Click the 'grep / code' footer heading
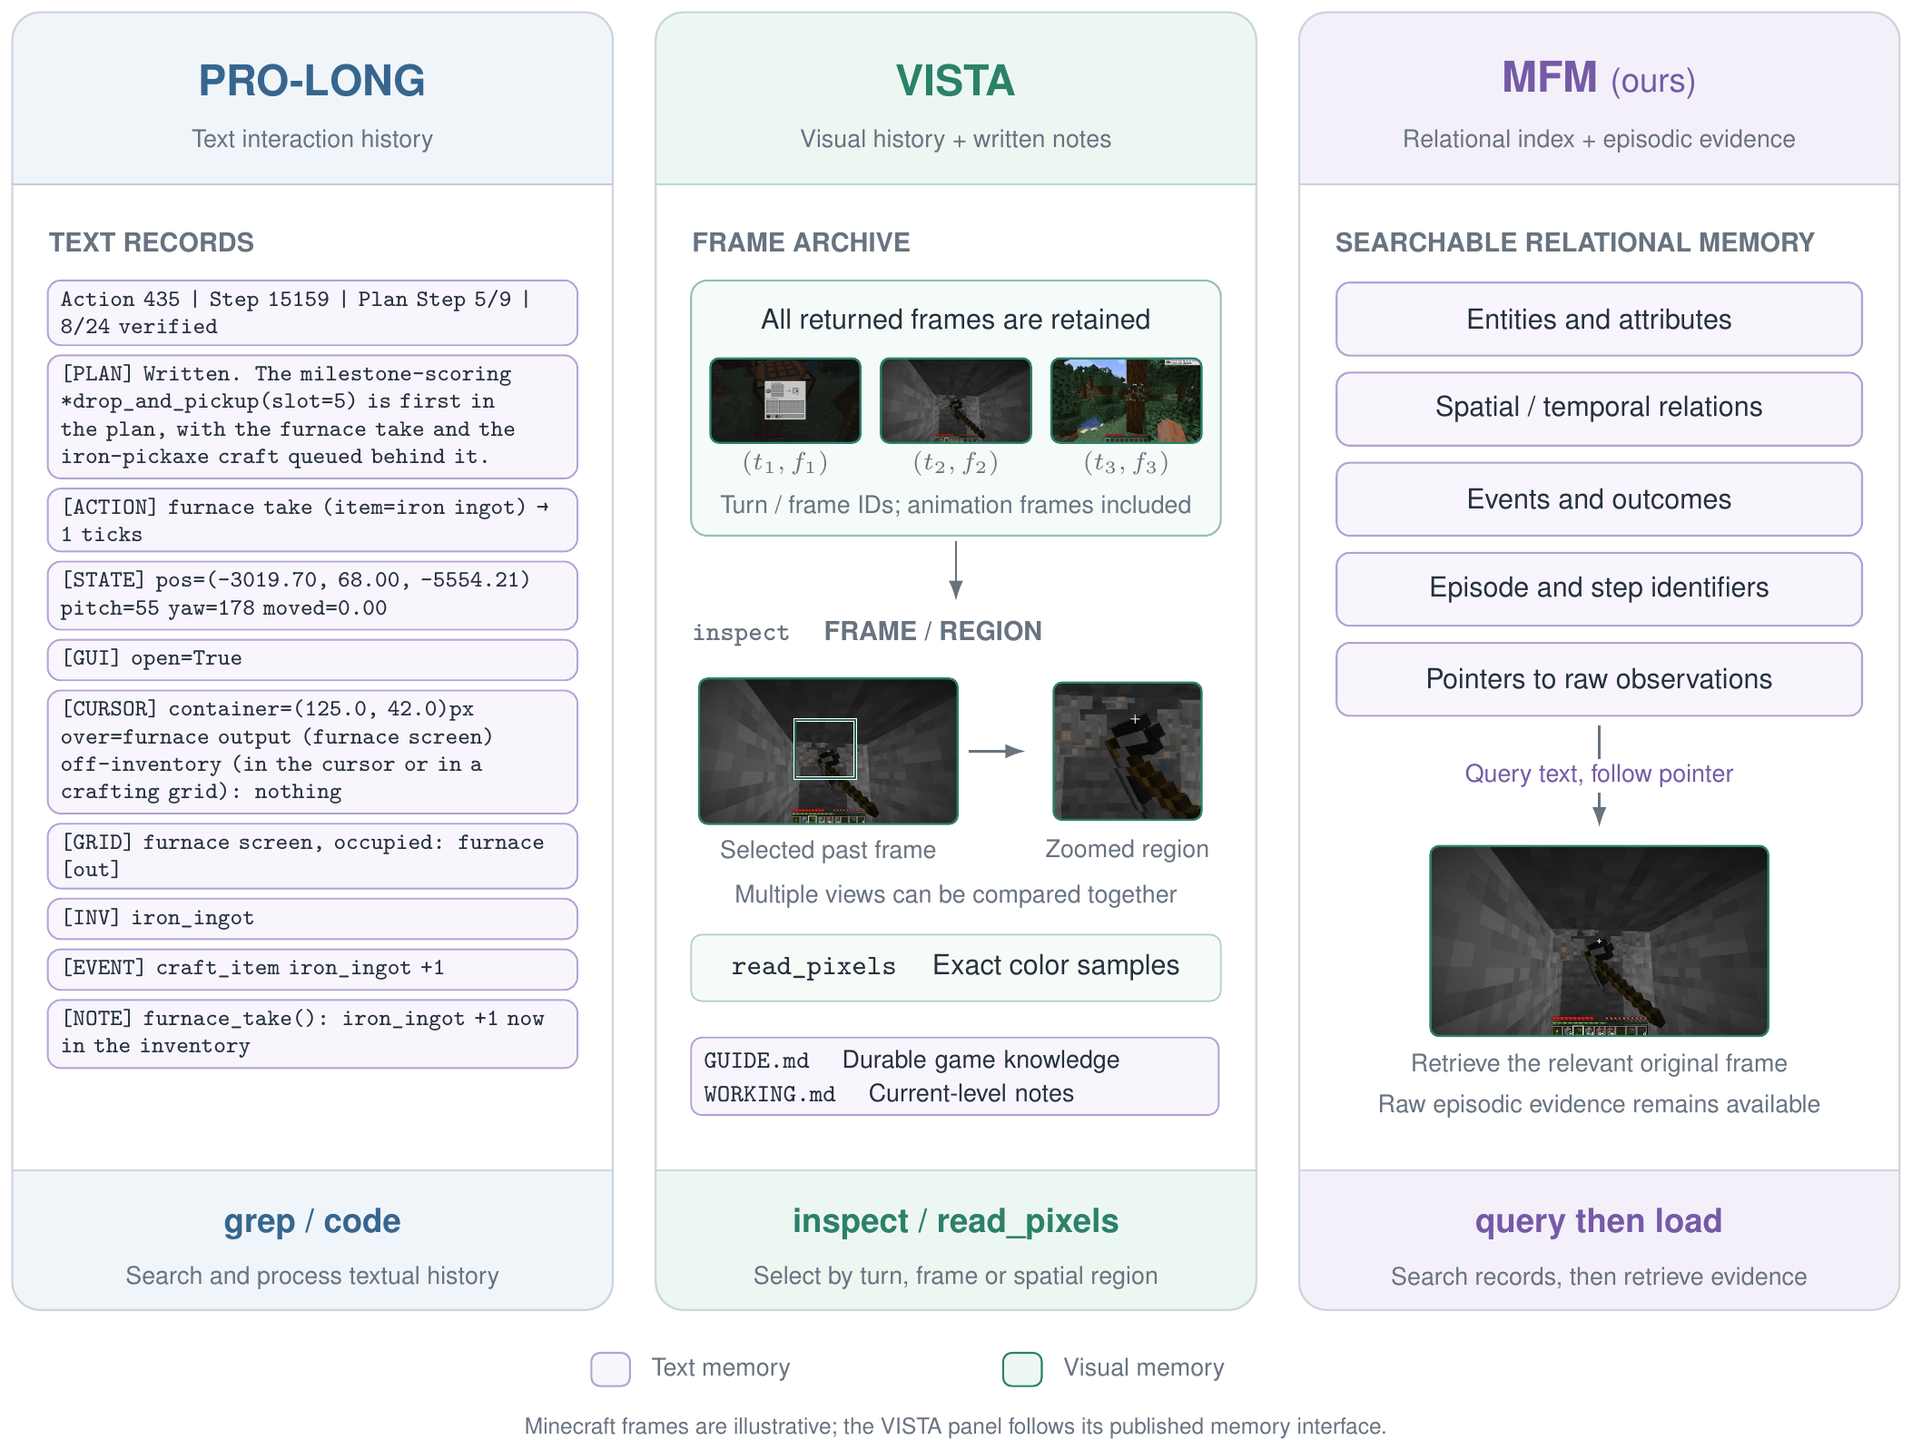The width and height of the screenshot is (1912, 1450). tap(312, 1221)
